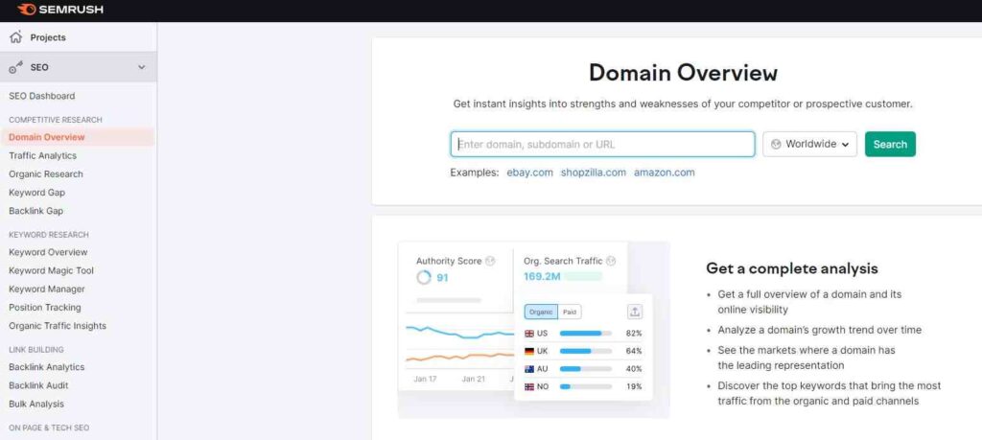The height and width of the screenshot is (440, 982).
Task: Try the amazon.com example link
Action: coord(664,173)
